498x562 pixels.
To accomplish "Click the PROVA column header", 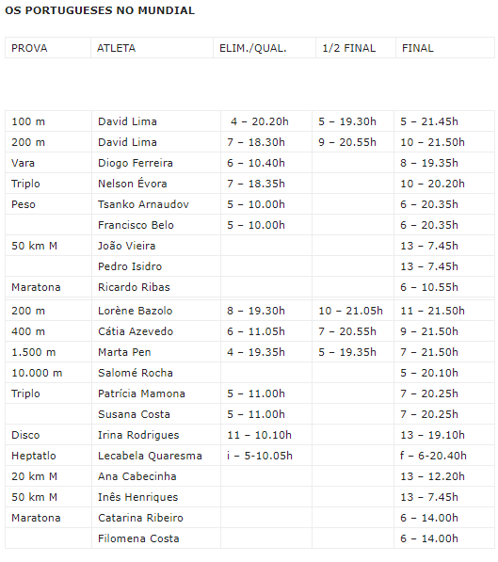I will [x=48, y=48].
